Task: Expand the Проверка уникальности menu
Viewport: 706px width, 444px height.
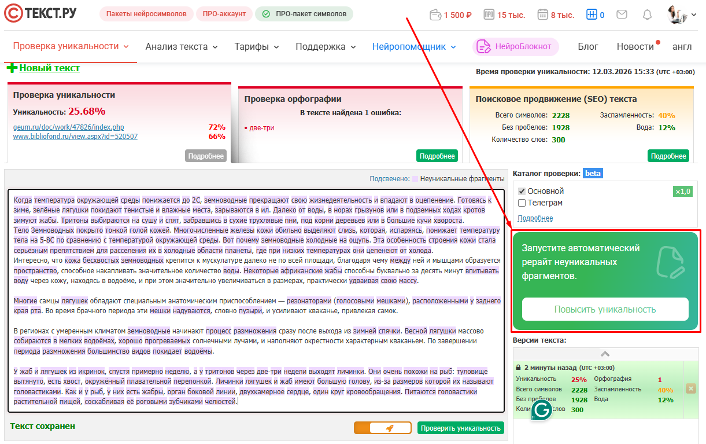Action: [x=71, y=46]
